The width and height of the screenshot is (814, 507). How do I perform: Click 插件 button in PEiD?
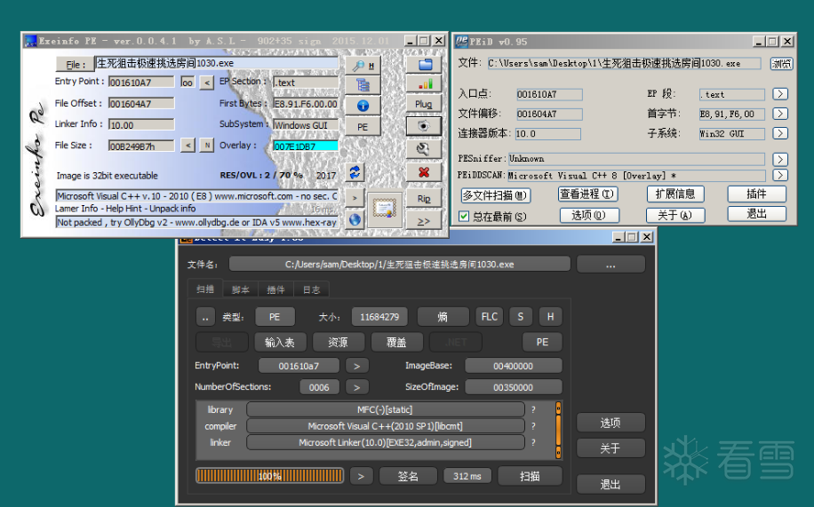pos(756,194)
